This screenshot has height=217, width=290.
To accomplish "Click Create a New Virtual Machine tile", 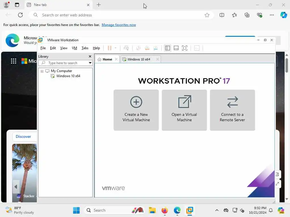I will click(136, 110).
